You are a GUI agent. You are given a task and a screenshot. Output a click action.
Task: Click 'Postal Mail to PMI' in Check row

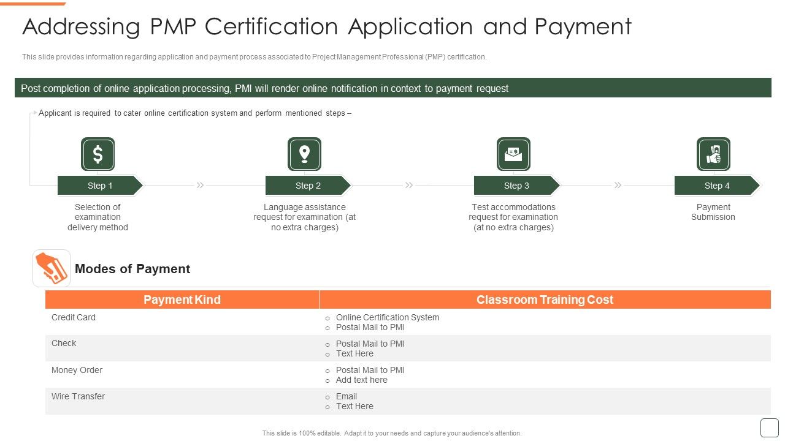coord(370,344)
